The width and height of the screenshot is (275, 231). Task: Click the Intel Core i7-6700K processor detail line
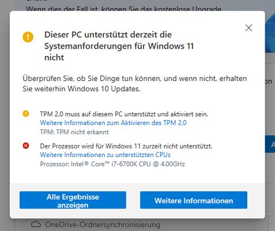click(x=112, y=164)
